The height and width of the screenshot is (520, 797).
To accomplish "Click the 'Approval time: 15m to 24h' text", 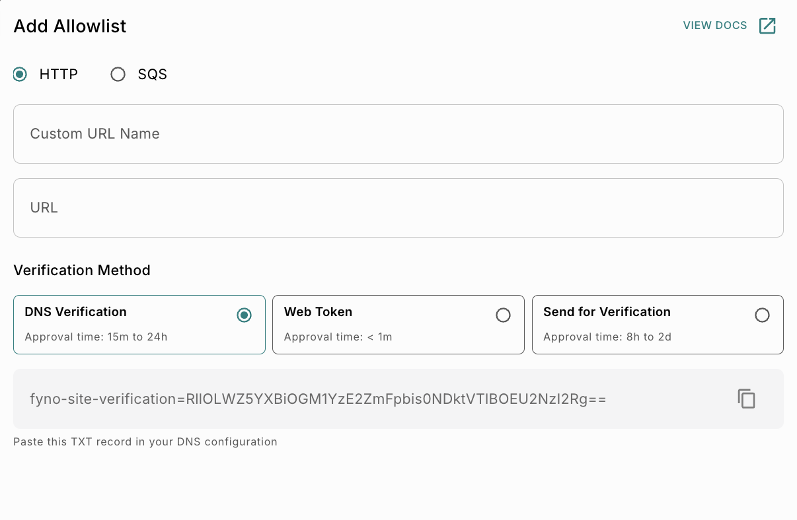I will 96,337.
